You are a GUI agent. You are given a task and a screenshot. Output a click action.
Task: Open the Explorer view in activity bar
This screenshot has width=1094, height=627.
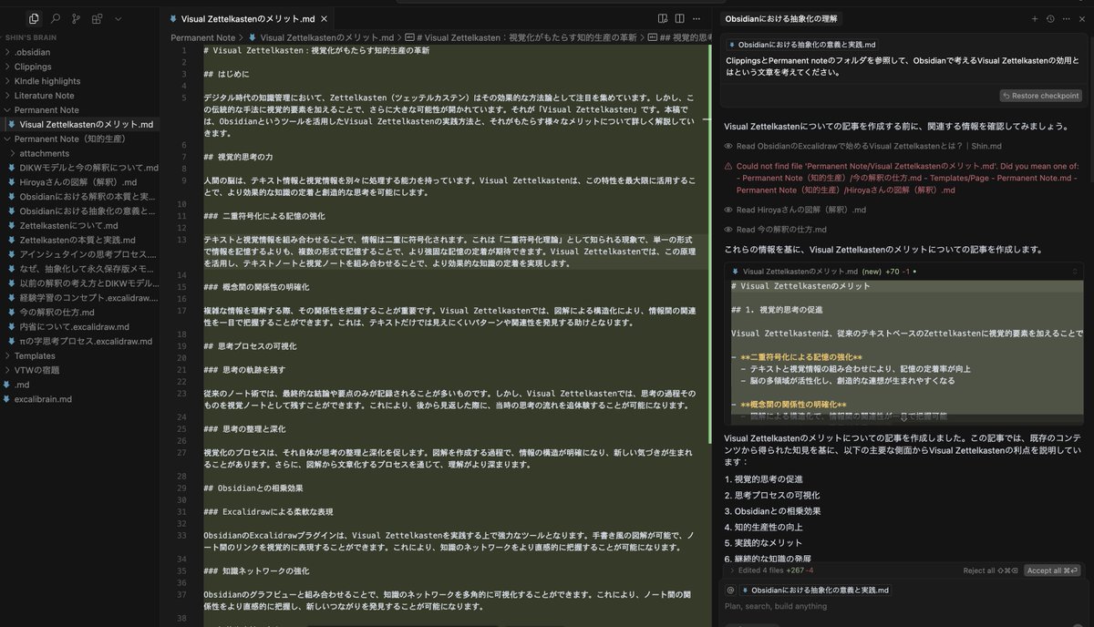(x=34, y=18)
